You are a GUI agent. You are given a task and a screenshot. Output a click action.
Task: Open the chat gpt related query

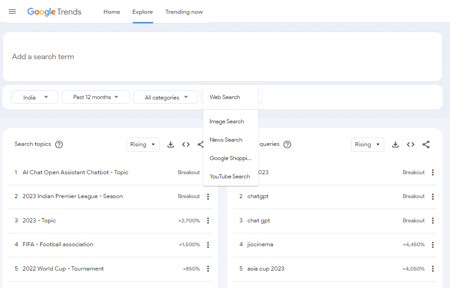point(259,221)
